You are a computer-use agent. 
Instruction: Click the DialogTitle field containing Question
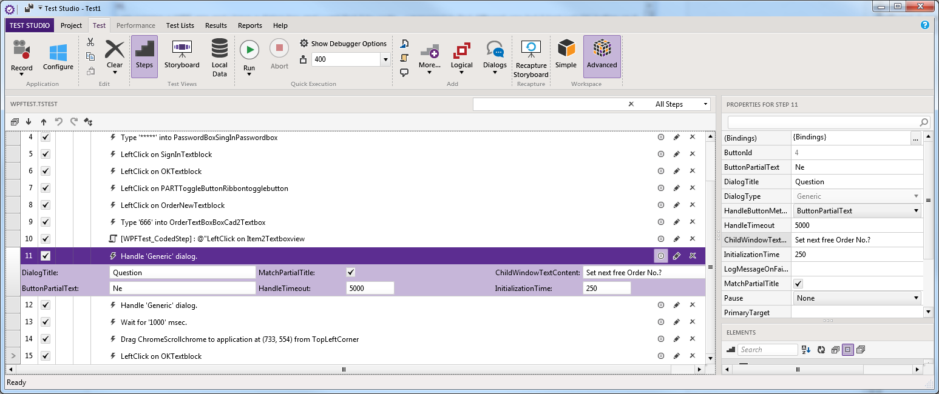pos(182,273)
